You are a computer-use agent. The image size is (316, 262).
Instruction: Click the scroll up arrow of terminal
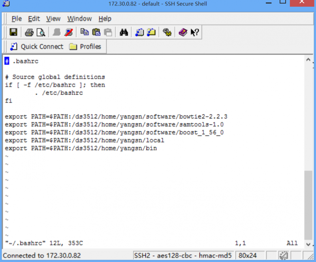(x=308, y=60)
